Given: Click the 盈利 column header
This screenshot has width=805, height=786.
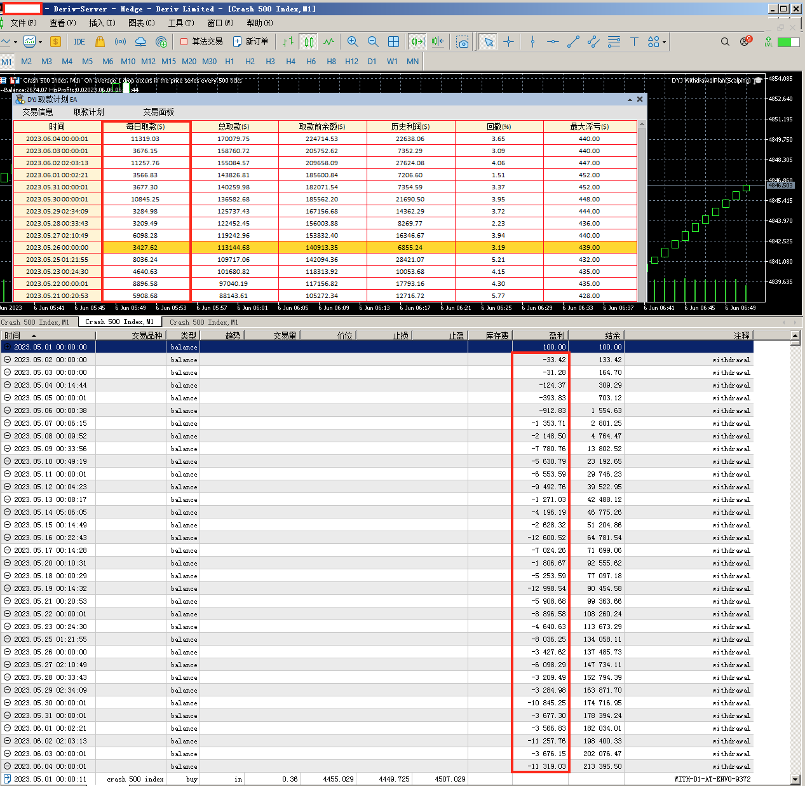Looking at the screenshot, I should 540,335.
